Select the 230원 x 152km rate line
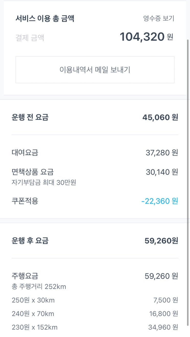 [x=35, y=327]
